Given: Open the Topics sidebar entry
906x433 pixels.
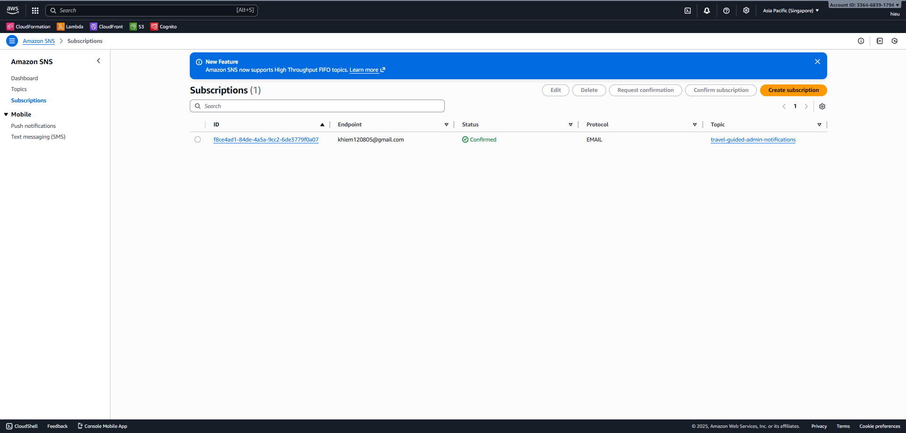Looking at the screenshot, I should pyautogui.click(x=19, y=89).
